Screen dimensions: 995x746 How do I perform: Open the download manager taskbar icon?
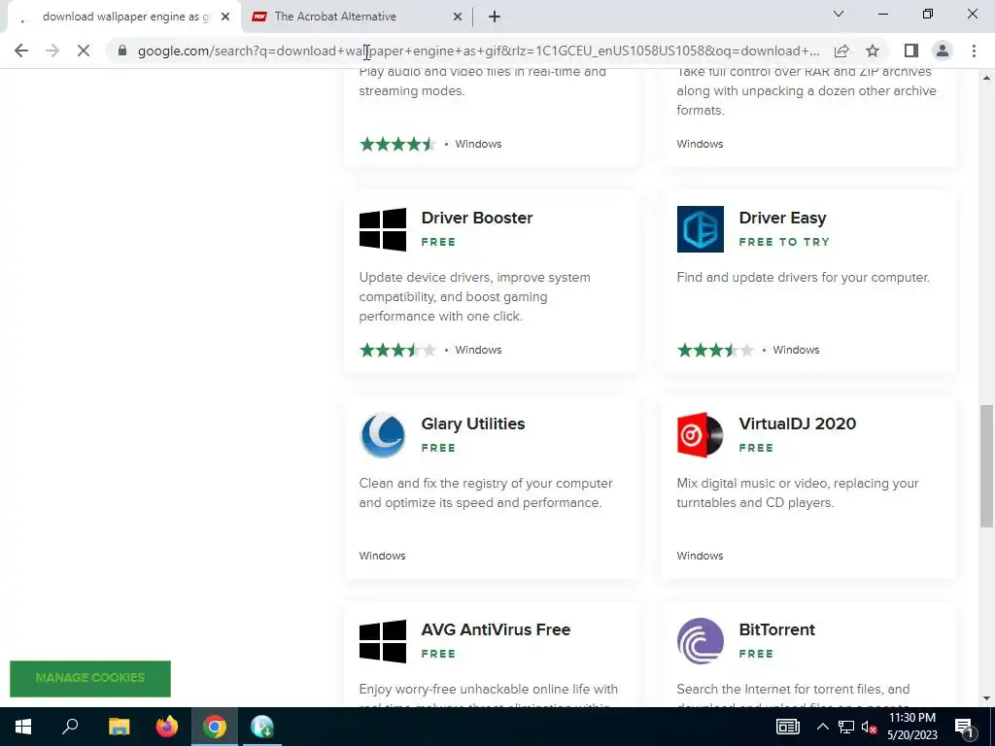tap(262, 727)
